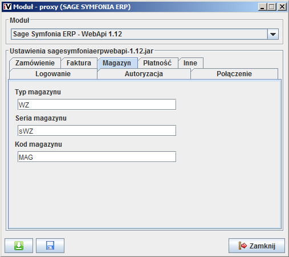Go to the Połączenie tab
289x257 pixels.
[x=234, y=74]
